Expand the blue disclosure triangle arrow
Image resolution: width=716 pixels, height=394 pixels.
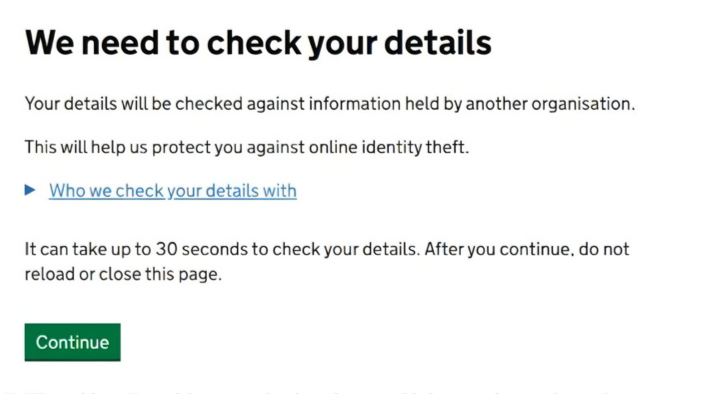coord(30,190)
